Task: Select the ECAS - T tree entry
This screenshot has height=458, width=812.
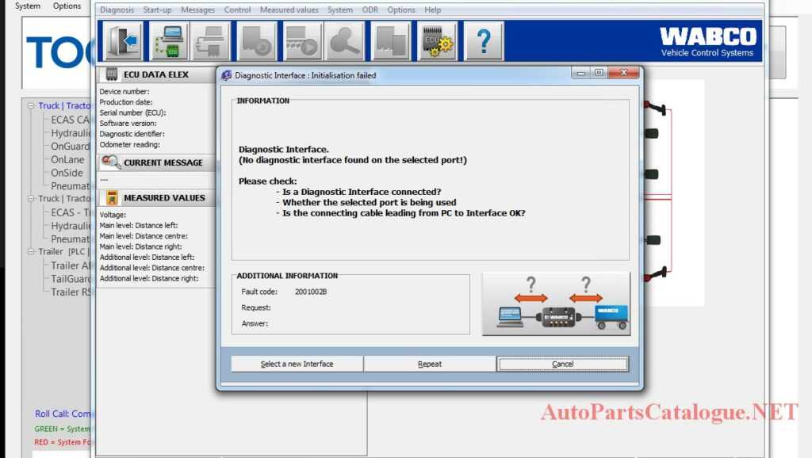Action: [x=67, y=211]
